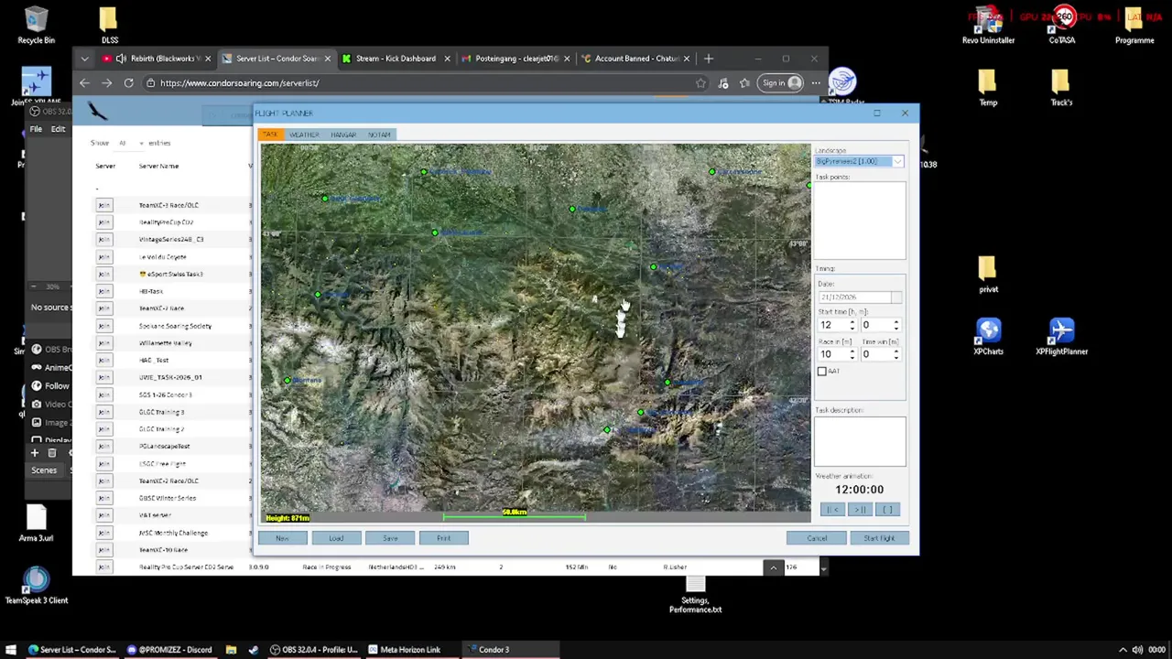
Task: Switch to the Stream - Kick Dashboard tab
Action: coord(396,59)
